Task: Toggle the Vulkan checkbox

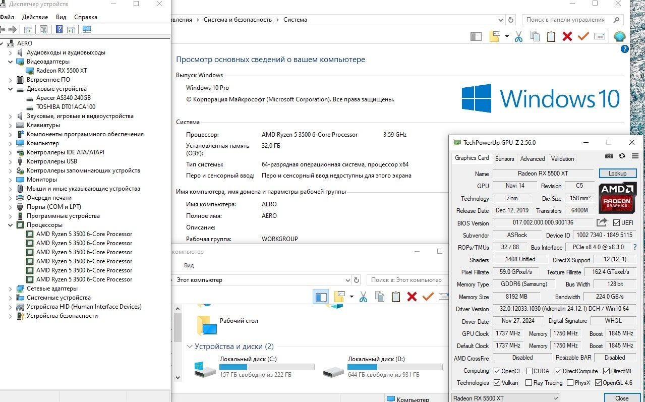Action: (497, 382)
